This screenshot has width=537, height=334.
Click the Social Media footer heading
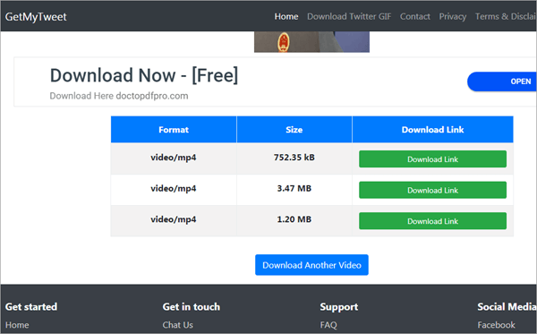click(x=507, y=306)
